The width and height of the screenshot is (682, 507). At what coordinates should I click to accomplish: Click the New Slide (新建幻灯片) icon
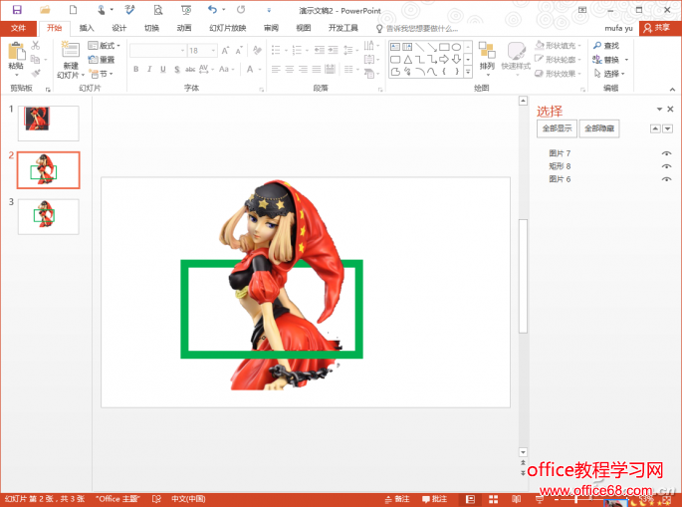tap(68, 56)
